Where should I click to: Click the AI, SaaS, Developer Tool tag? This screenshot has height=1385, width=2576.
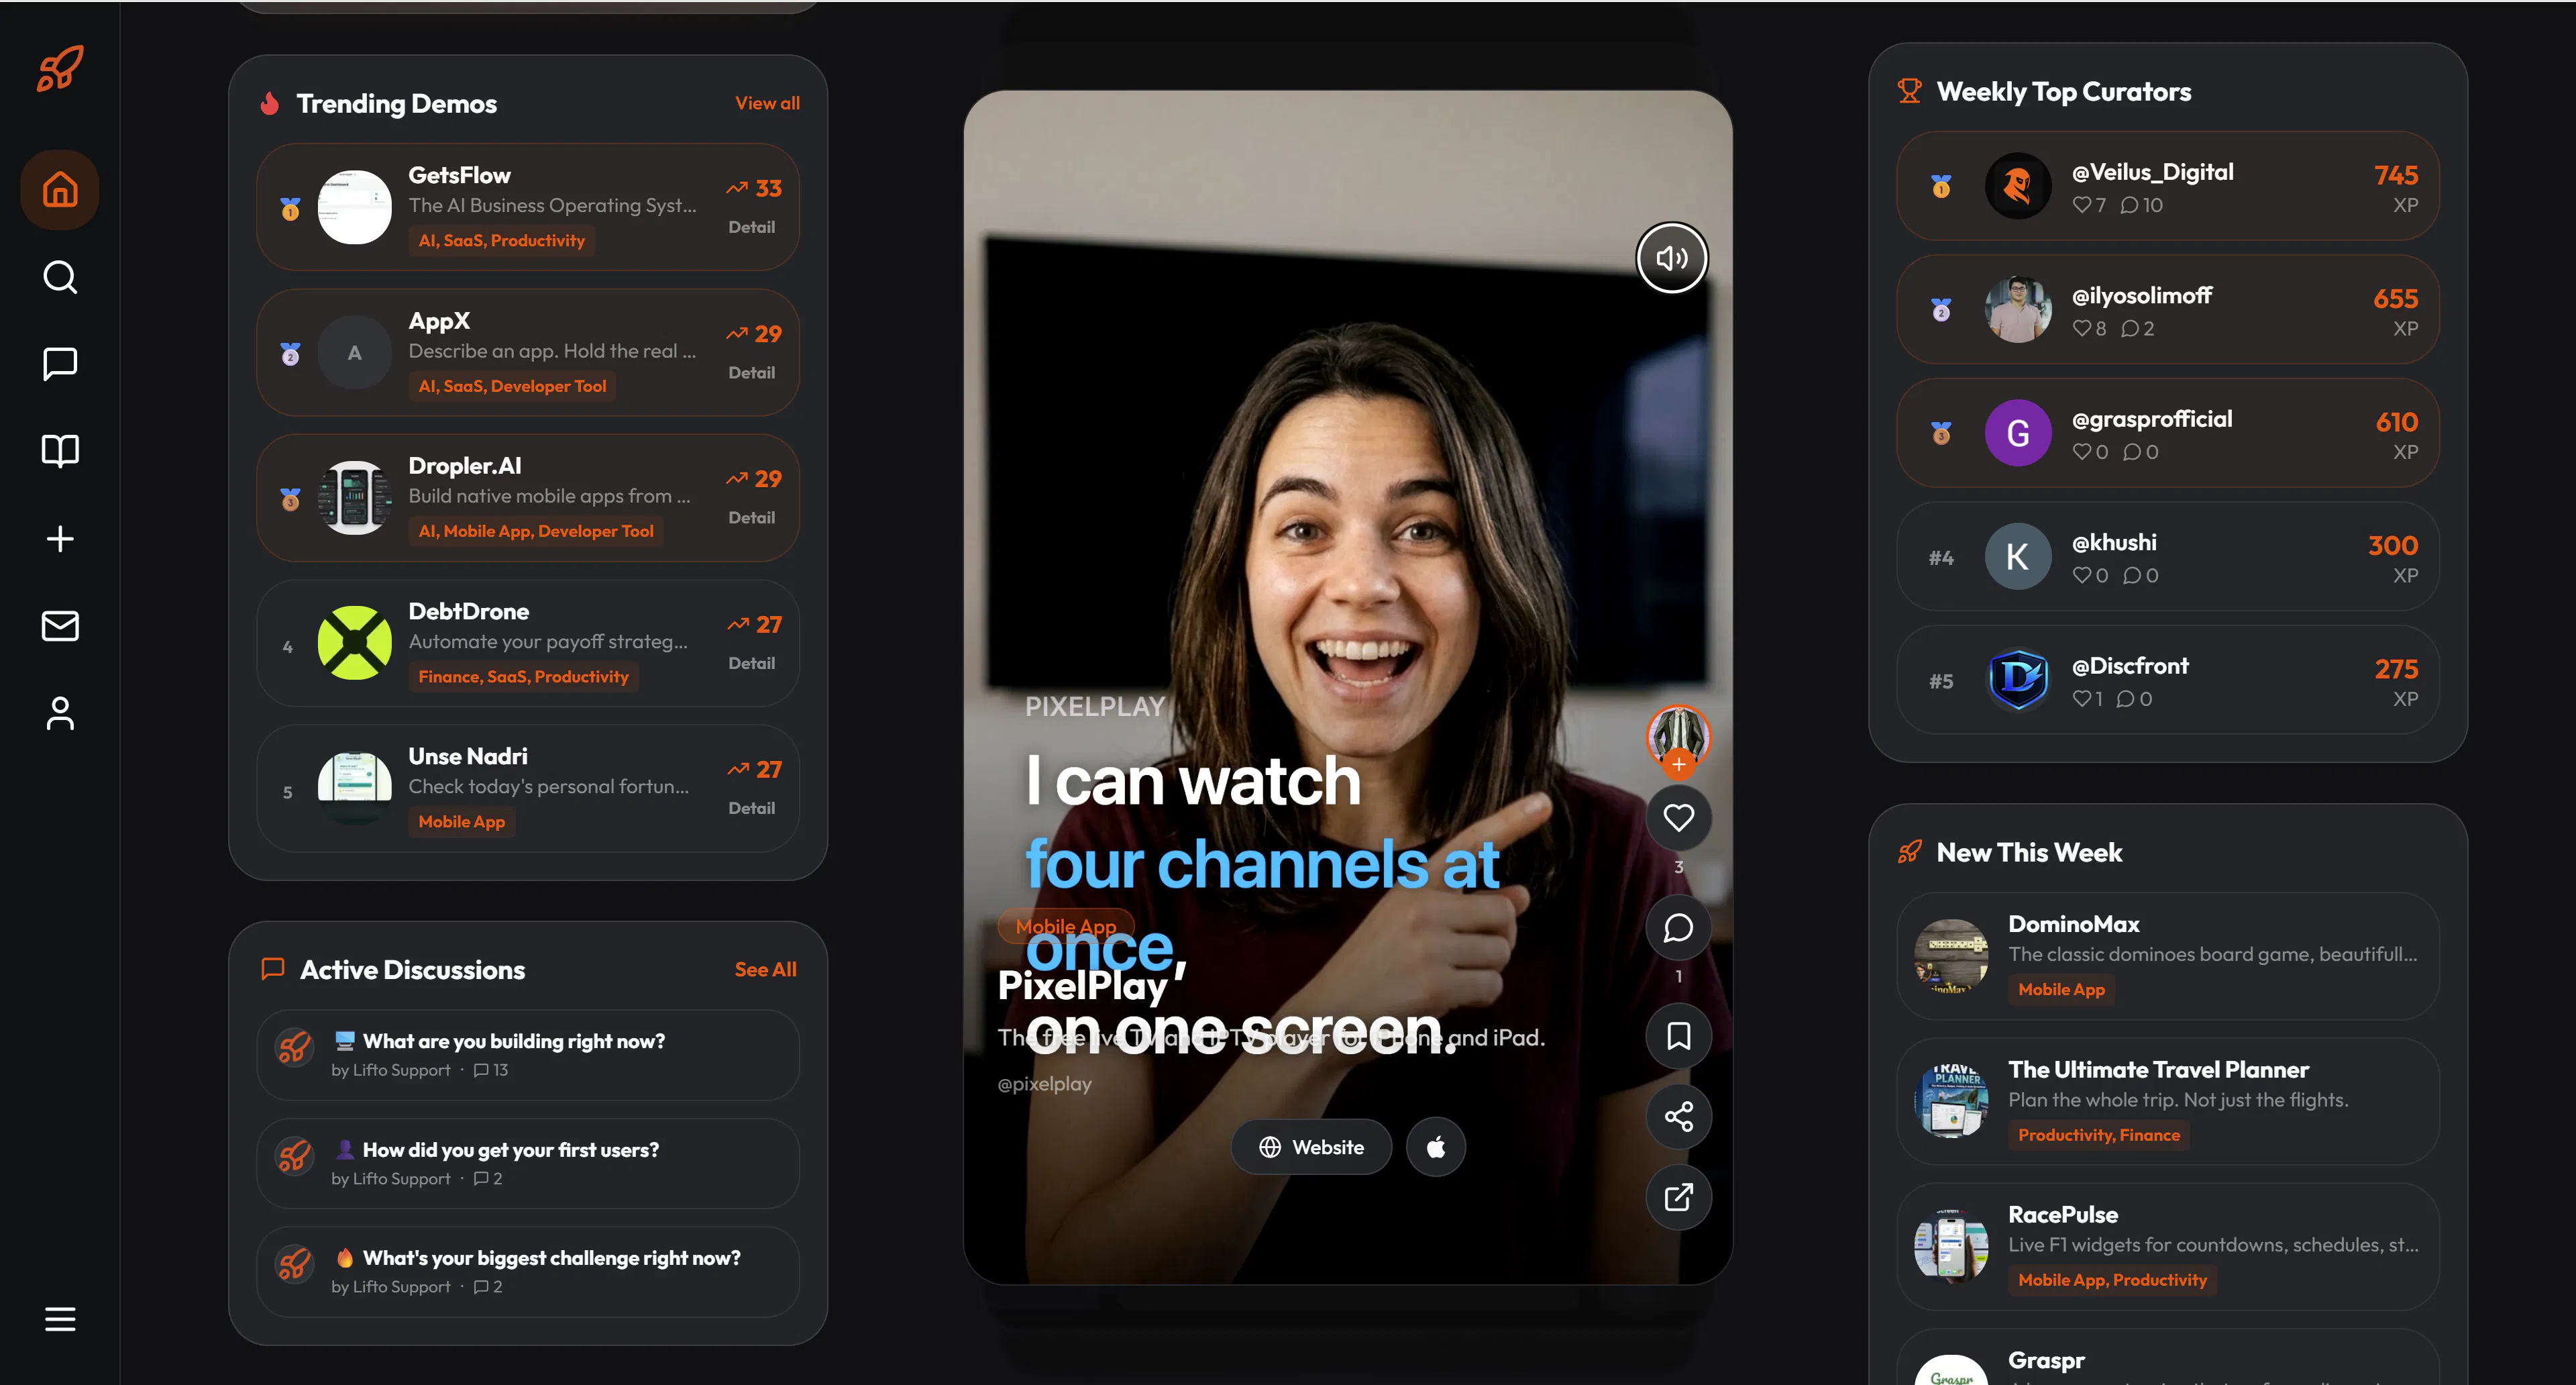tap(512, 386)
